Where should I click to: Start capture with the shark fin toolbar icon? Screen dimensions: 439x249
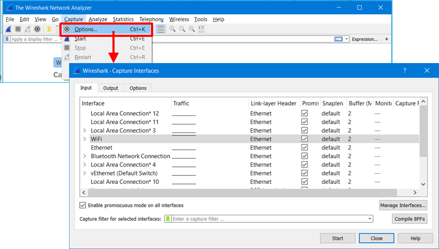(9, 29)
